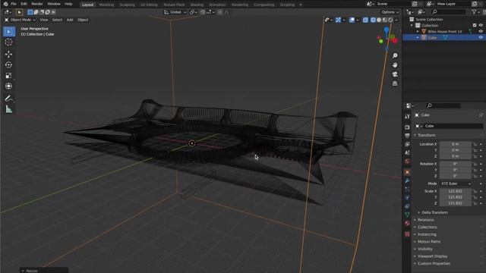Open the Scene properties tab
486x273 pixels.
coord(407,152)
